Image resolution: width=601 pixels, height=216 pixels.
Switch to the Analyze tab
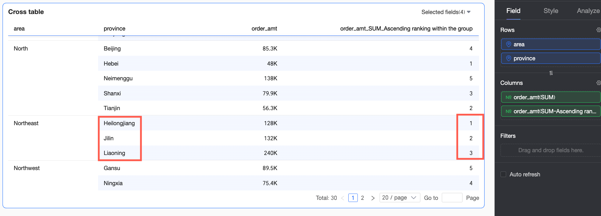coord(588,11)
